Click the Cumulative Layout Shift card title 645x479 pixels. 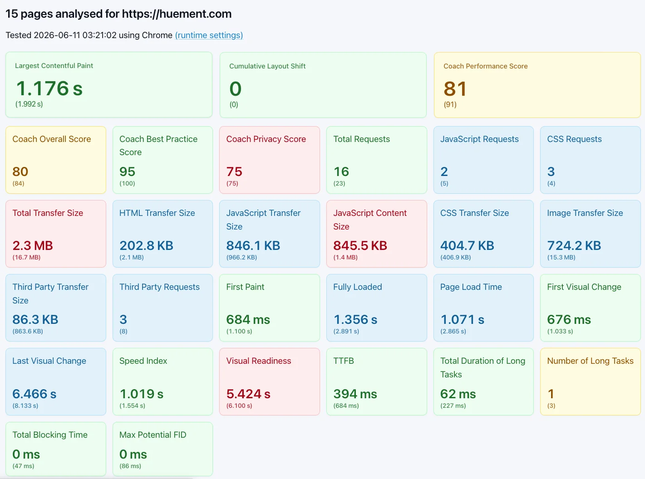tap(267, 66)
